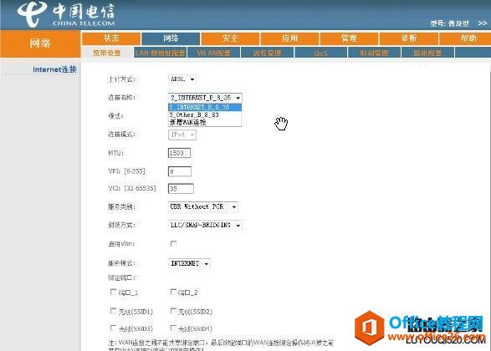Check the 无线(SSID4) checkbox
This screenshot has height=351, width=491.
pyautogui.click(x=173, y=328)
